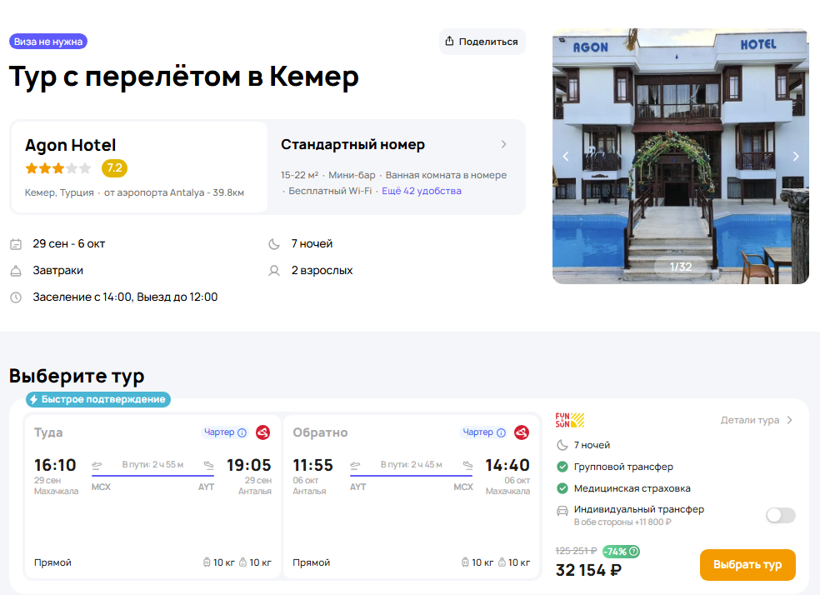The image size is (820, 595).
Task: Click the green checkmark beside Медицинская страховка
Action: 562,488
